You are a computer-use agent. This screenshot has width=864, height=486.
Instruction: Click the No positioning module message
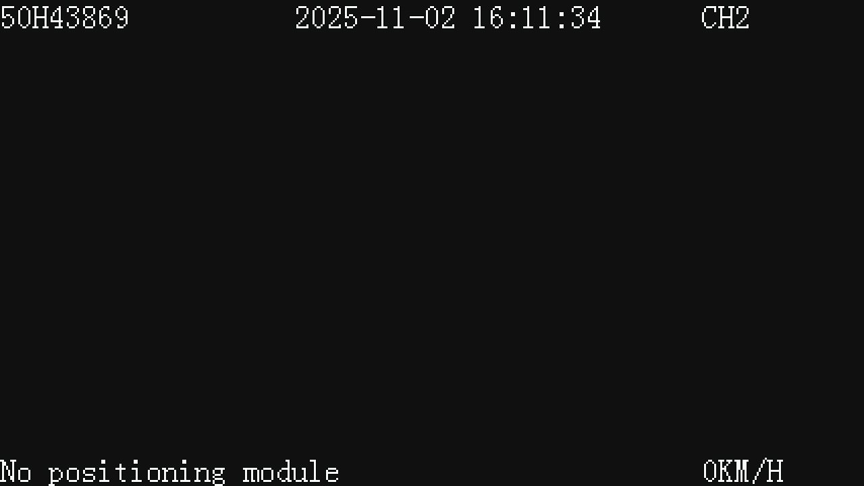[x=169, y=473]
